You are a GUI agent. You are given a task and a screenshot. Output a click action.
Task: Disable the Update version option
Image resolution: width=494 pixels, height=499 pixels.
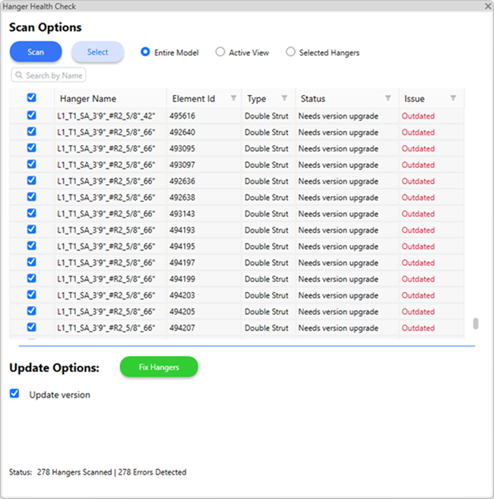(14, 394)
